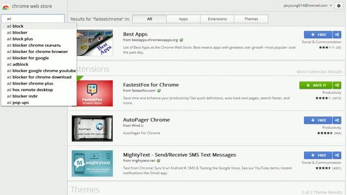Open AutoPager Chrome title

(x=146, y=120)
